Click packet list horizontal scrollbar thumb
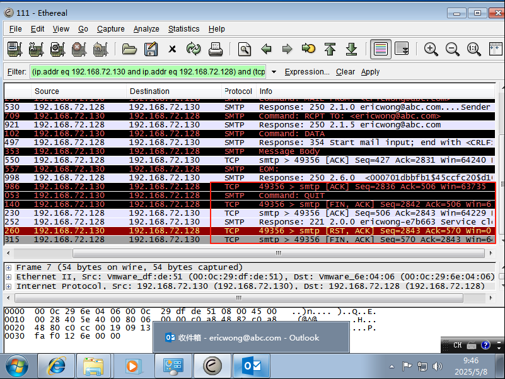The width and height of the screenshot is (505, 379). [x=279, y=254]
